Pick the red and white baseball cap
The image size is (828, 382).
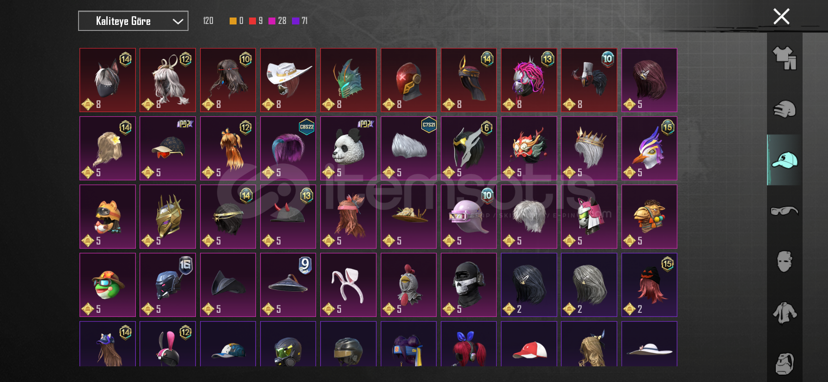click(529, 344)
